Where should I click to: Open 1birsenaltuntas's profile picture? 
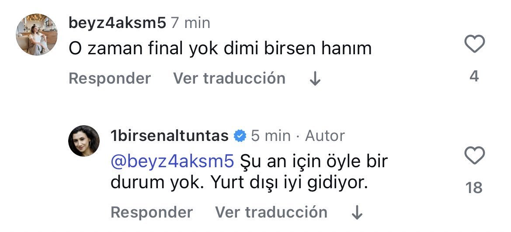(x=83, y=141)
